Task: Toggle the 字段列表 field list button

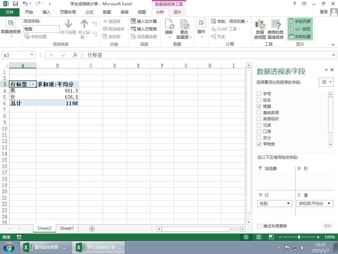Action: (300, 21)
